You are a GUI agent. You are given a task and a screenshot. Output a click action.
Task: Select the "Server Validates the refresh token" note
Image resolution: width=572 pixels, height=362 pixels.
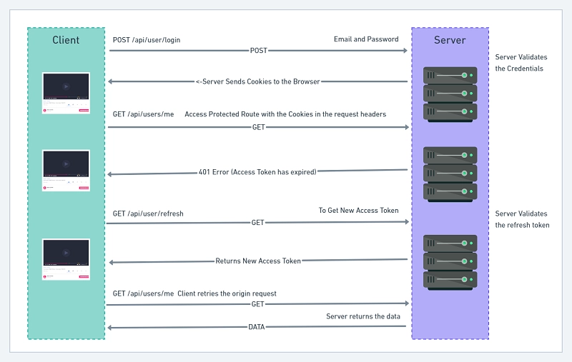(523, 219)
